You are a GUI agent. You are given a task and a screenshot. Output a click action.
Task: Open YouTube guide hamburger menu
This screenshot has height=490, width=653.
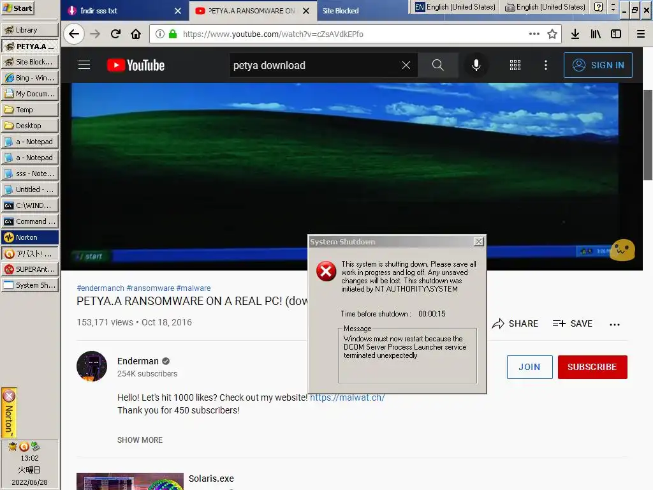84,65
